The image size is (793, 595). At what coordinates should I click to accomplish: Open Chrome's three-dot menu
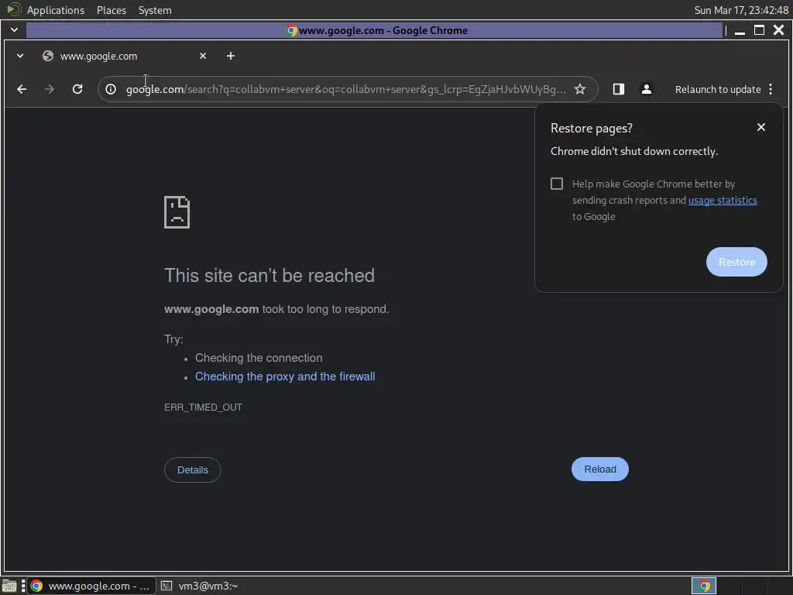tap(771, 90)
